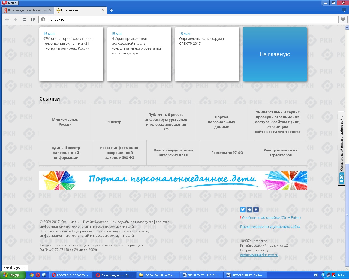Close the Роскомнадзор tab

103,10
